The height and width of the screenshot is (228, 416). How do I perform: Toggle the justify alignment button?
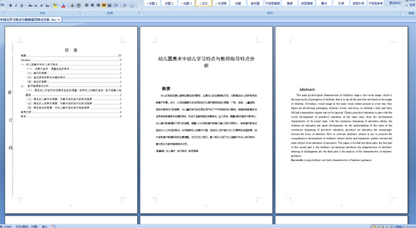[104, 6]
